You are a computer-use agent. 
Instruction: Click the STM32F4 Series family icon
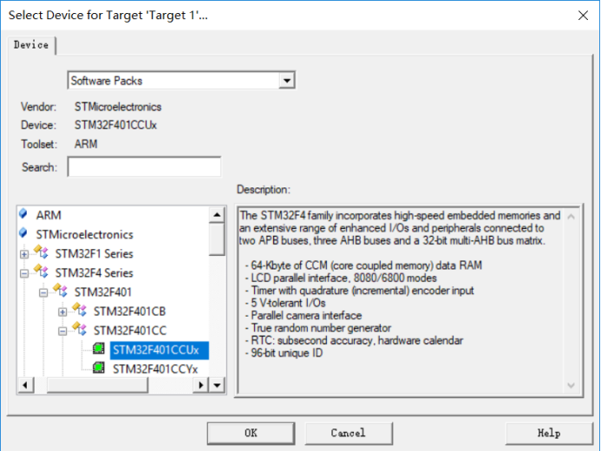[x=41, y=271]
